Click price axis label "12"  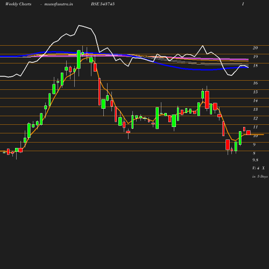click(256, 118)
